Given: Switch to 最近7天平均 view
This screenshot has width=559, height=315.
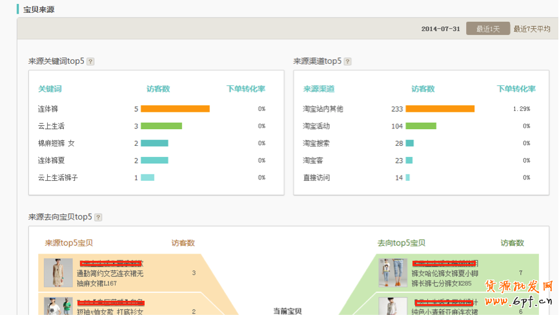Looking at the screenshot, I should (x=532, y=29).
